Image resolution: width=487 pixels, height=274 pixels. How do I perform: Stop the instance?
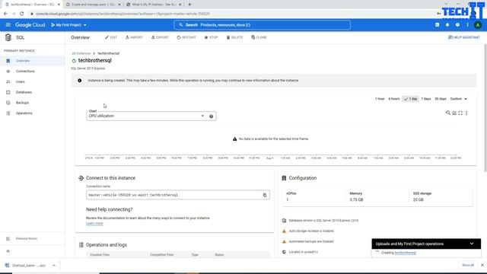coord(211,37)
